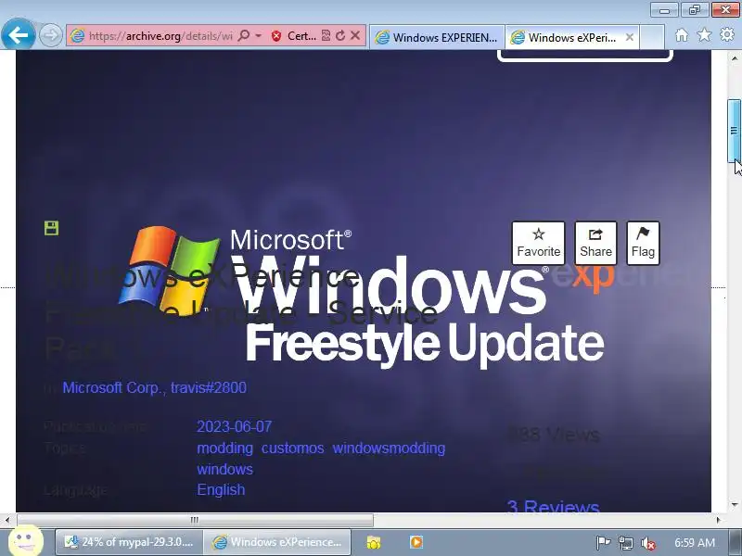Open the modding topic link

(x=224, y=448)
